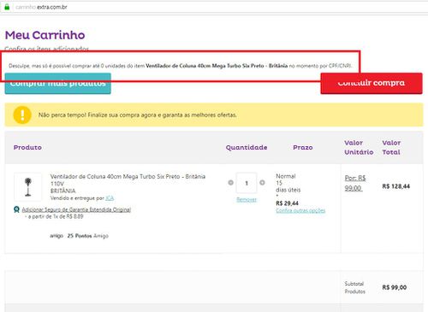Click the Produto column header
The width and height of the screenshot is (428, 312).
[x=27, y=147]
